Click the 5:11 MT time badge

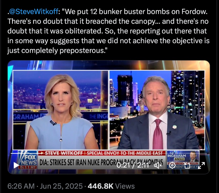click(28, 167)
